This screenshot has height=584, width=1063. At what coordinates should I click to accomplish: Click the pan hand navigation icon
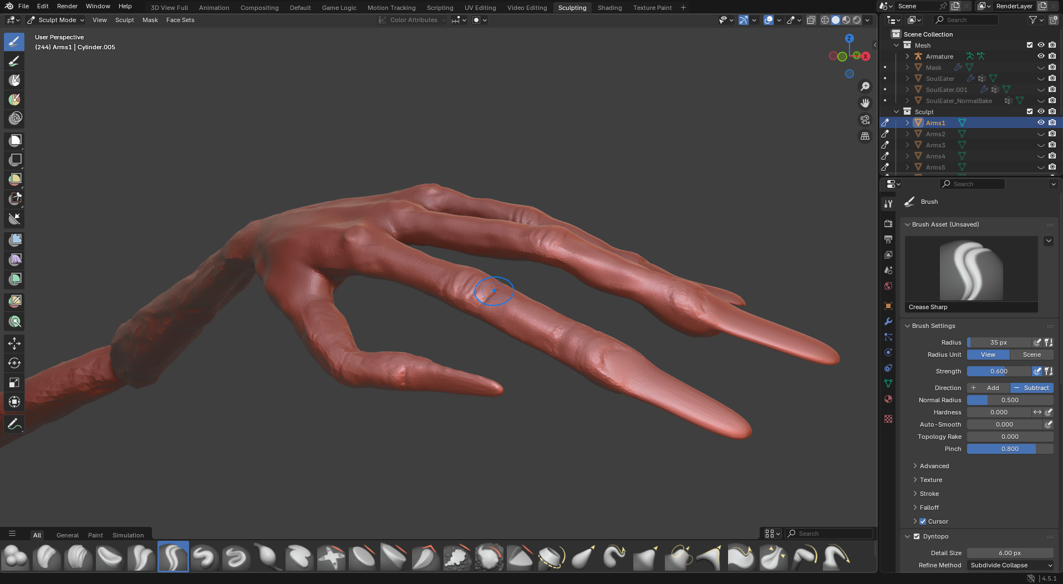pyautogui.click(x=865, y=103)
